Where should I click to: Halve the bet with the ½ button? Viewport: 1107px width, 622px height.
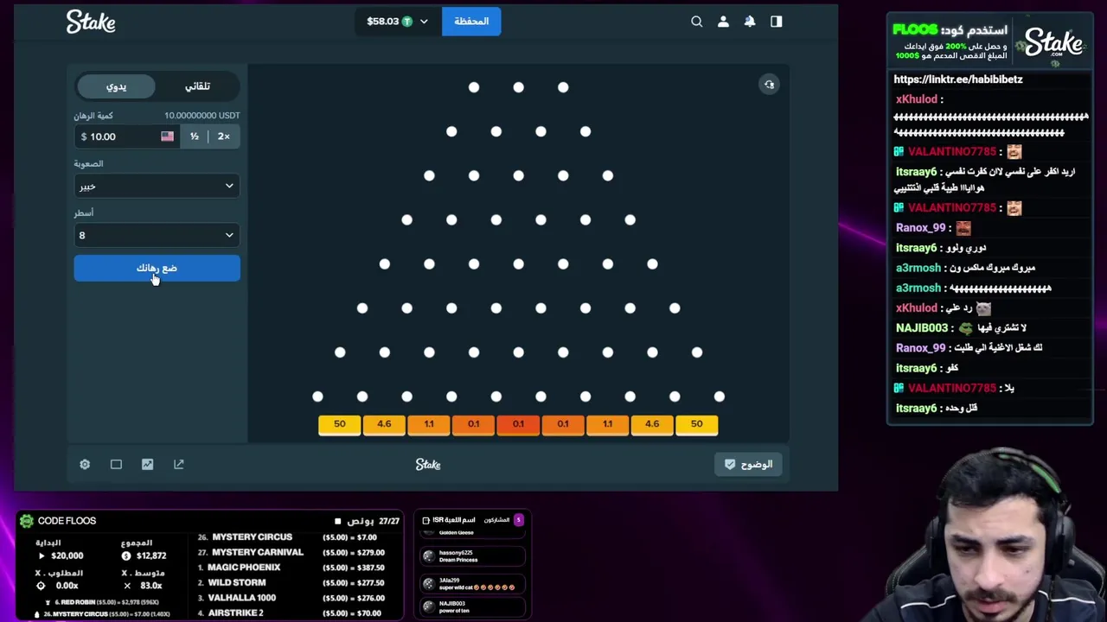point(195,136)
